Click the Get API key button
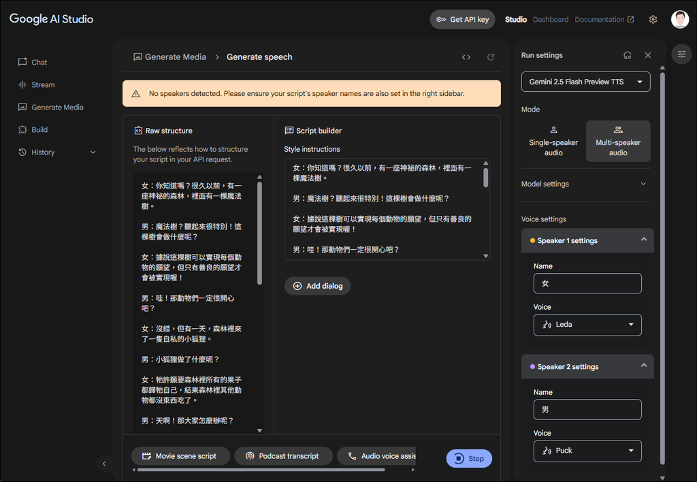 point(462,20)
